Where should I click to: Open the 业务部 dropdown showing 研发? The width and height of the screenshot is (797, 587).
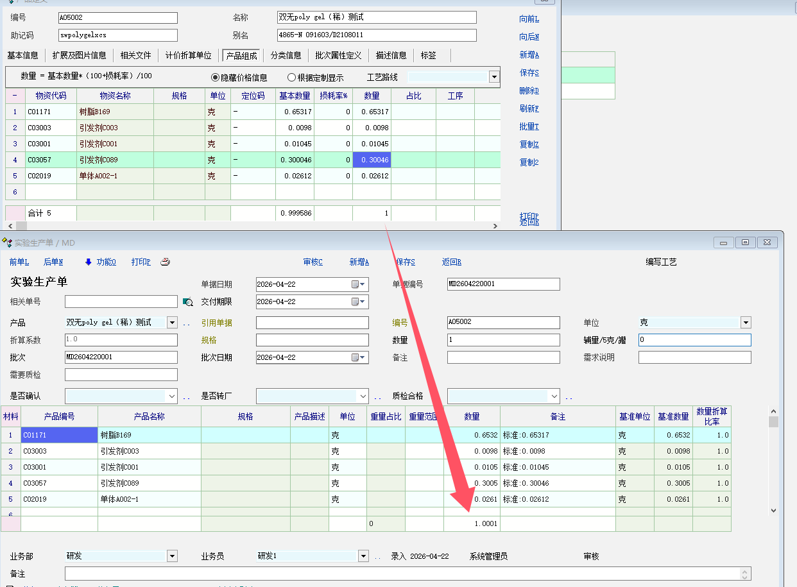coord(171,556)
